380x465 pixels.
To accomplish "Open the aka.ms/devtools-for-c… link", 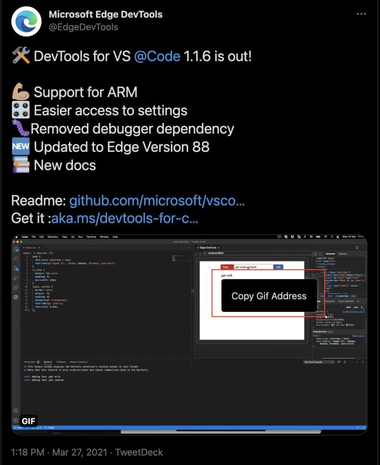I will tap(124, 218).
